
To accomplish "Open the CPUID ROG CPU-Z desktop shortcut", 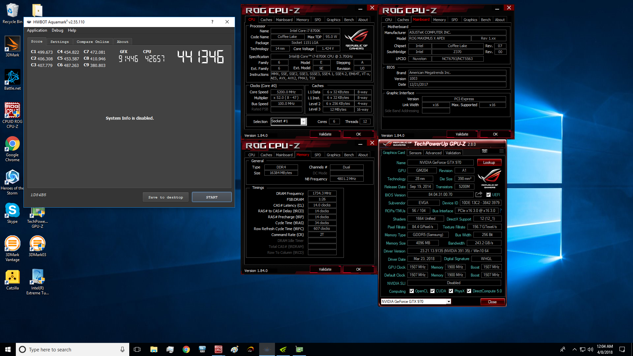I will (x=12, y=115).
